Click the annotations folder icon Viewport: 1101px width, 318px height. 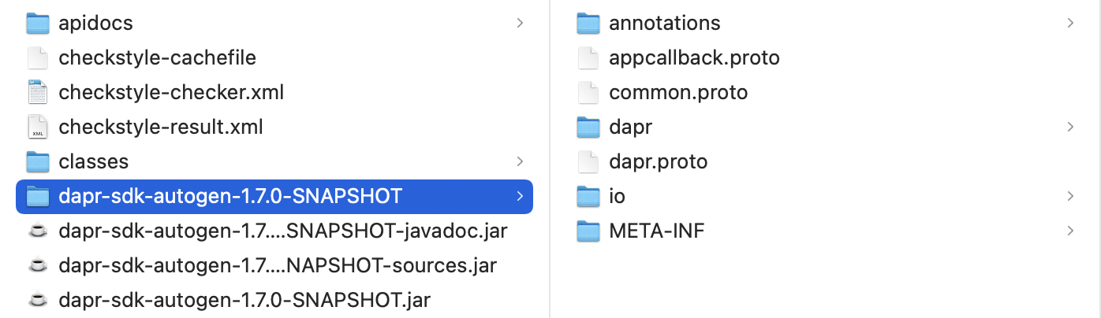click(x=588, y=24)
